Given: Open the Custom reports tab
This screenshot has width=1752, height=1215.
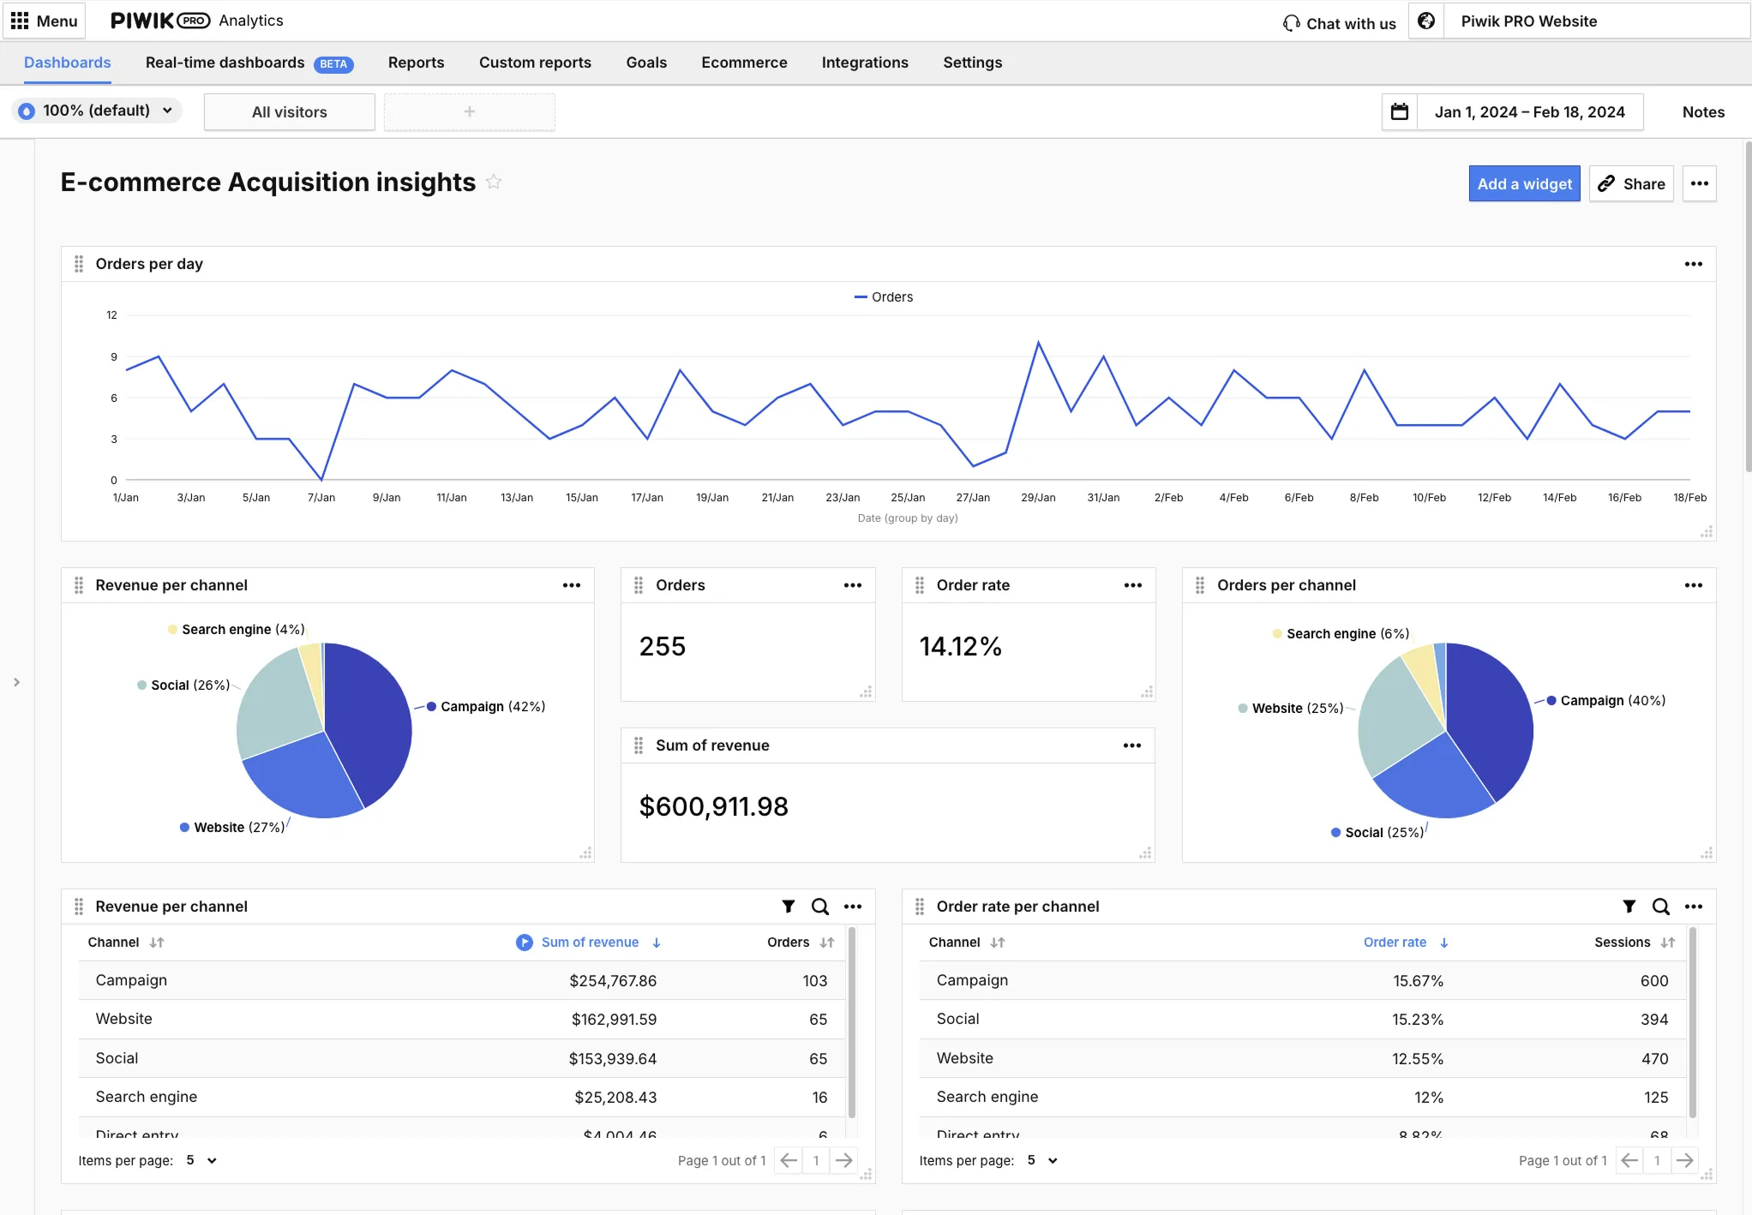Looking at the screenshot, I should [535, 63].
